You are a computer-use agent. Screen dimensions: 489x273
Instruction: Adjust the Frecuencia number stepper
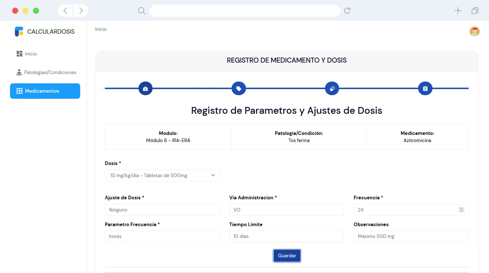tap(461, 210)
